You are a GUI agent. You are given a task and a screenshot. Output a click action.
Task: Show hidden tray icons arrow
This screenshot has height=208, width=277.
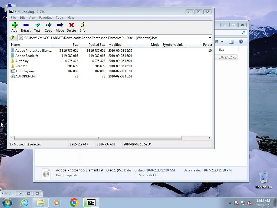[230, 203]
